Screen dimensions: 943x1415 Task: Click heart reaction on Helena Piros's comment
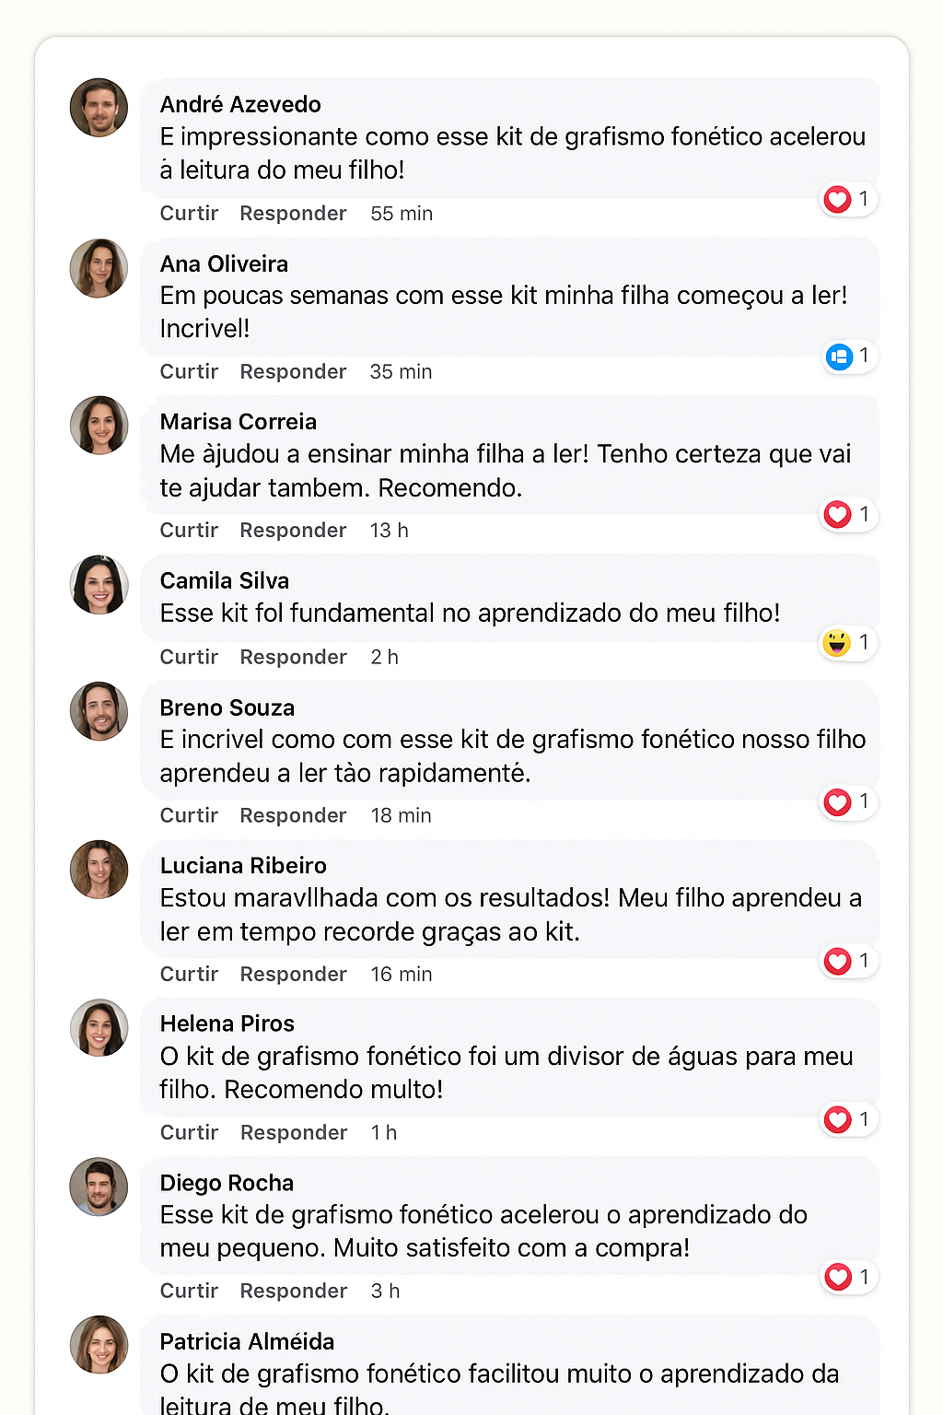[x=837, y=1119]
